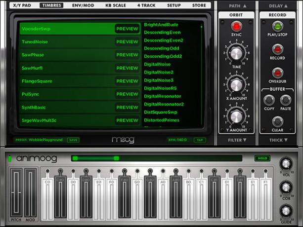This screenshot has height=227, width=303.
Task: Open the SETUP tab
Action: tap(174, 5)
